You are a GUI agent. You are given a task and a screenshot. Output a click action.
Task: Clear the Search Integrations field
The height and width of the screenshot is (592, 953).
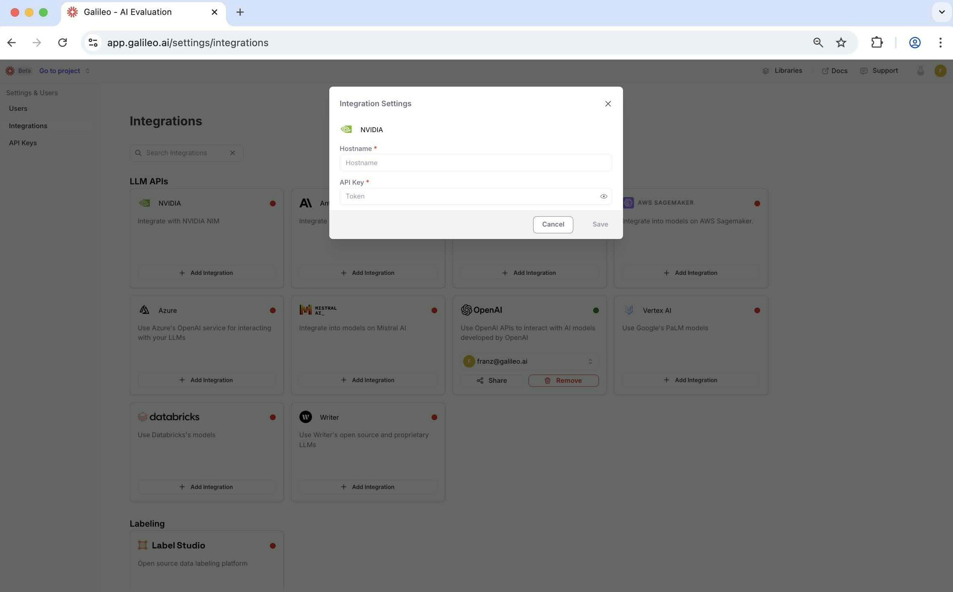[x=233, y=153]
